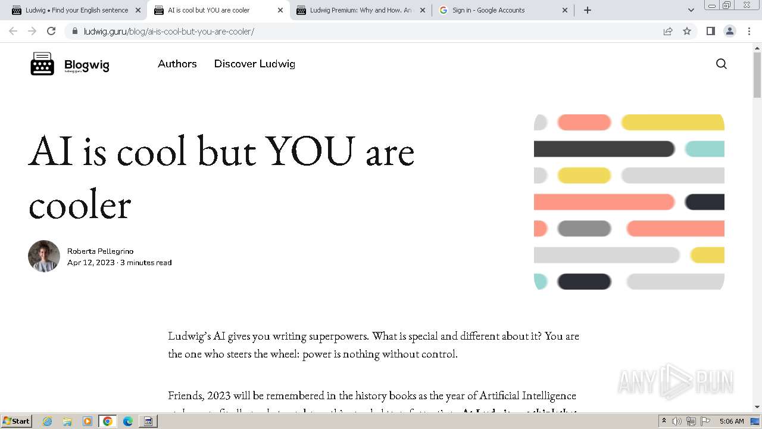
Task: Click the 5:06 AM system clock
Action: point(732,421)
